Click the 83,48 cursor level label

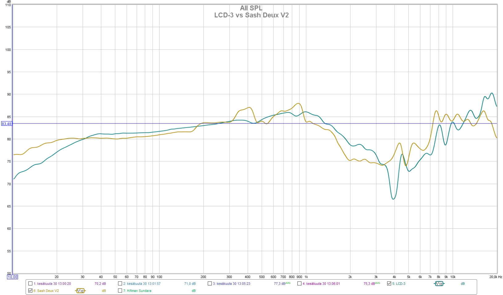[6, 124]
